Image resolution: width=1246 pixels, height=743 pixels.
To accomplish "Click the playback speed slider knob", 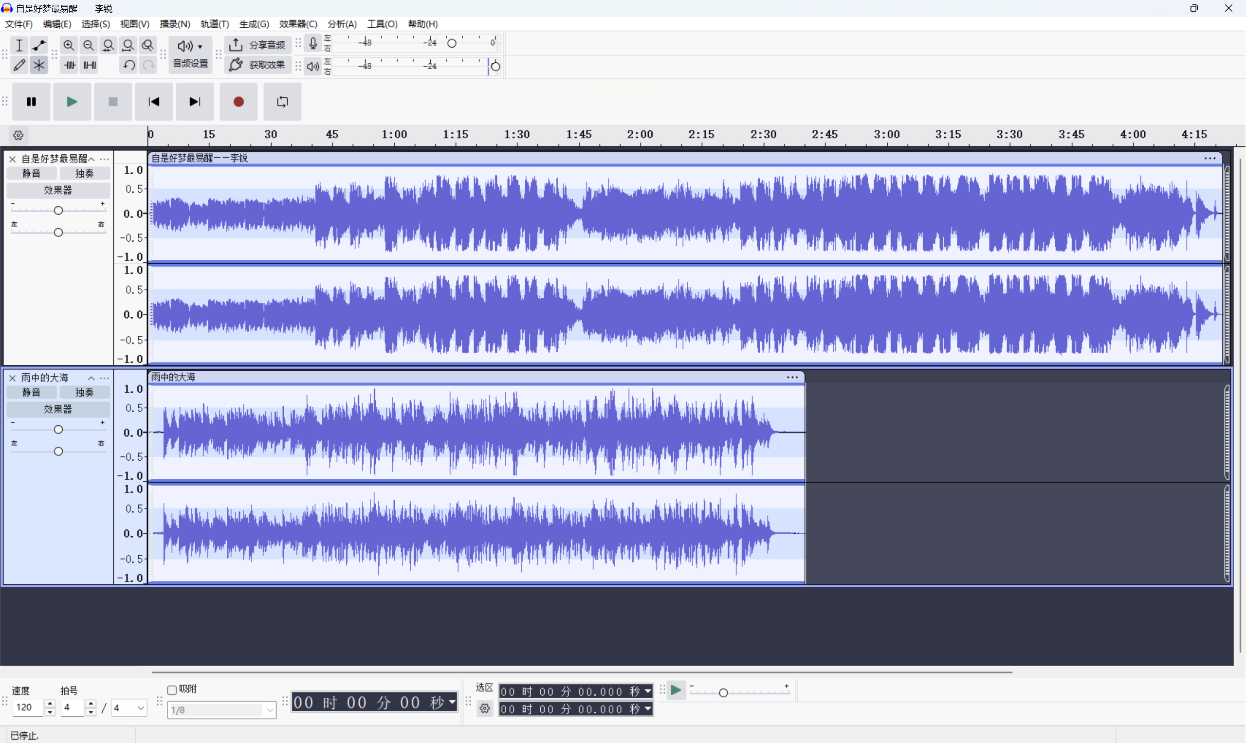I will point(723,693).
